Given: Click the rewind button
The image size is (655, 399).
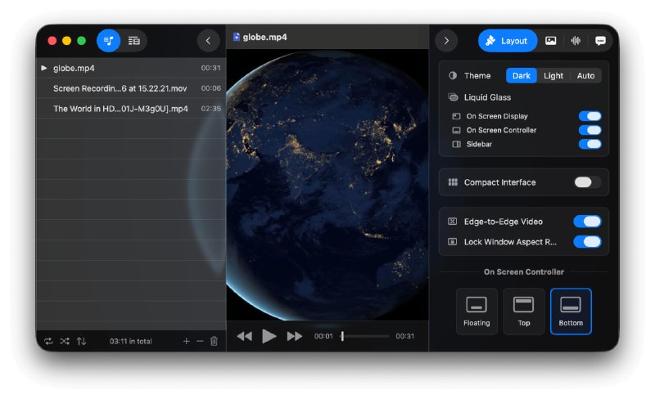Looking at the screenshot, I should (245, 336).
